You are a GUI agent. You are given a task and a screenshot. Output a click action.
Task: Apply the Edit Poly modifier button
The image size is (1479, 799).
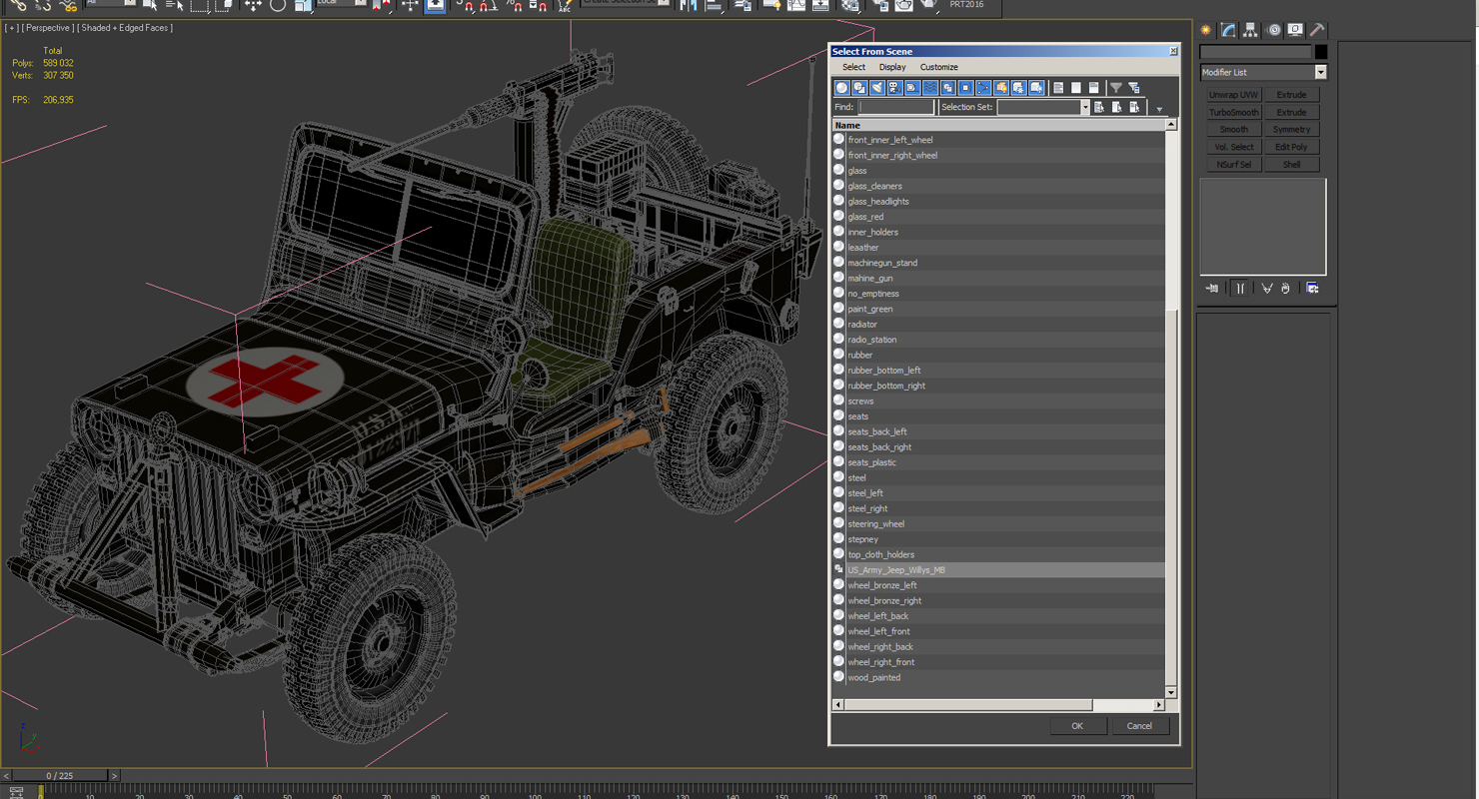1291,147
